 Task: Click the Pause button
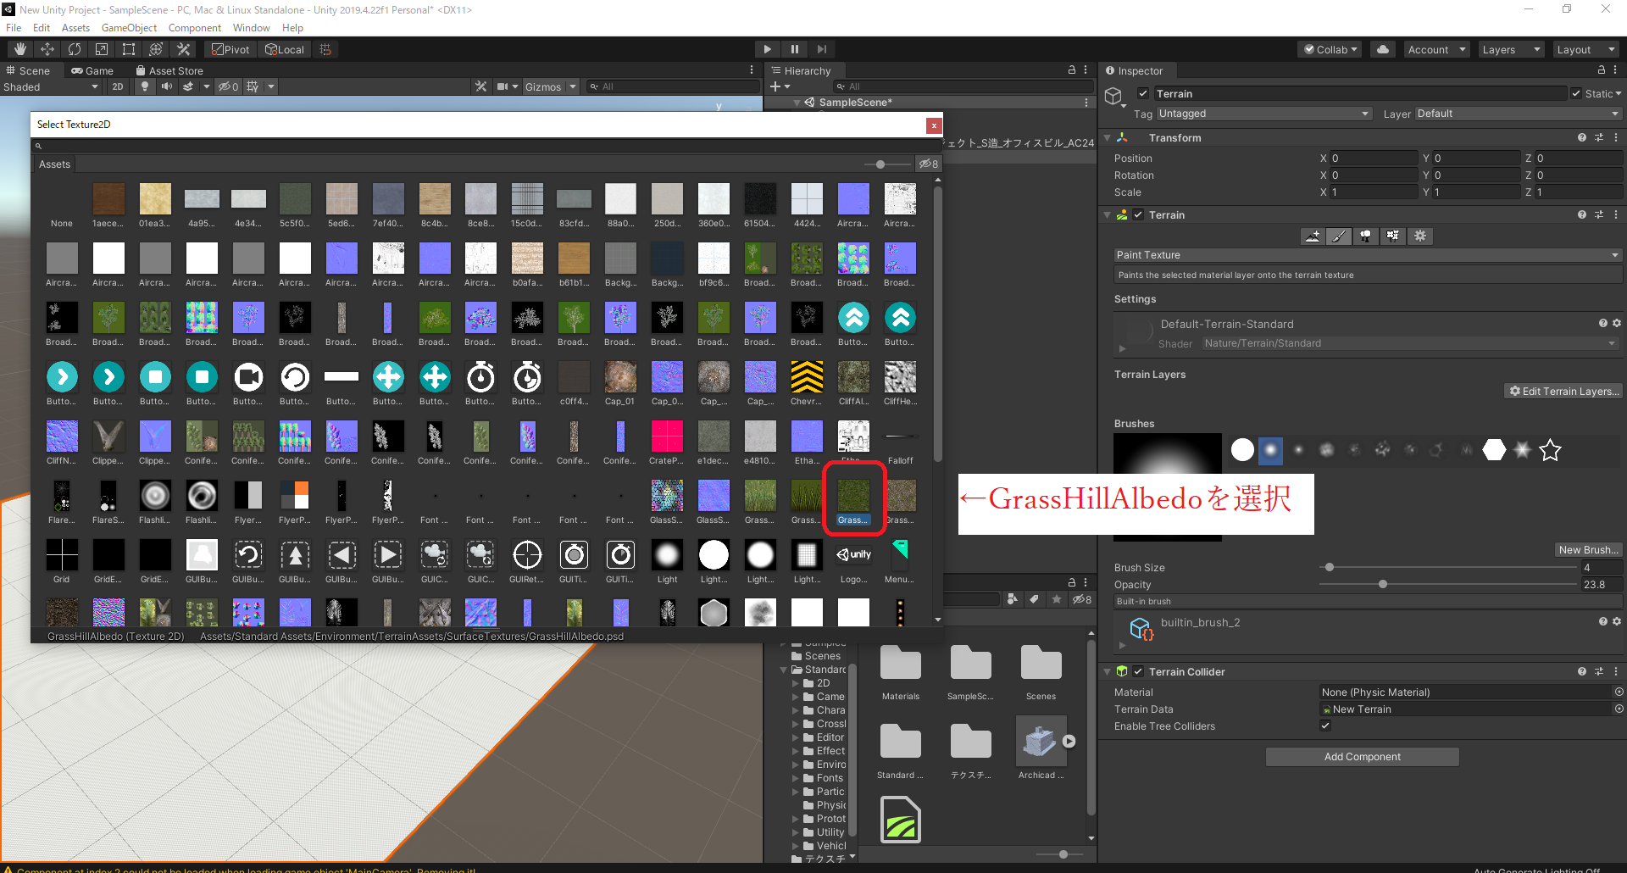click(794, 49)
